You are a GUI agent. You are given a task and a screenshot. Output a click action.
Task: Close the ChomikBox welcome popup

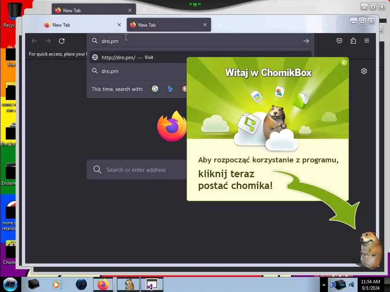tap(344, 63)
